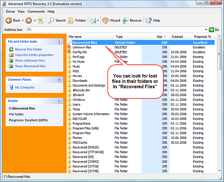
Task: Click the scrollbar down arrow
Action: (x=220, y=171)
